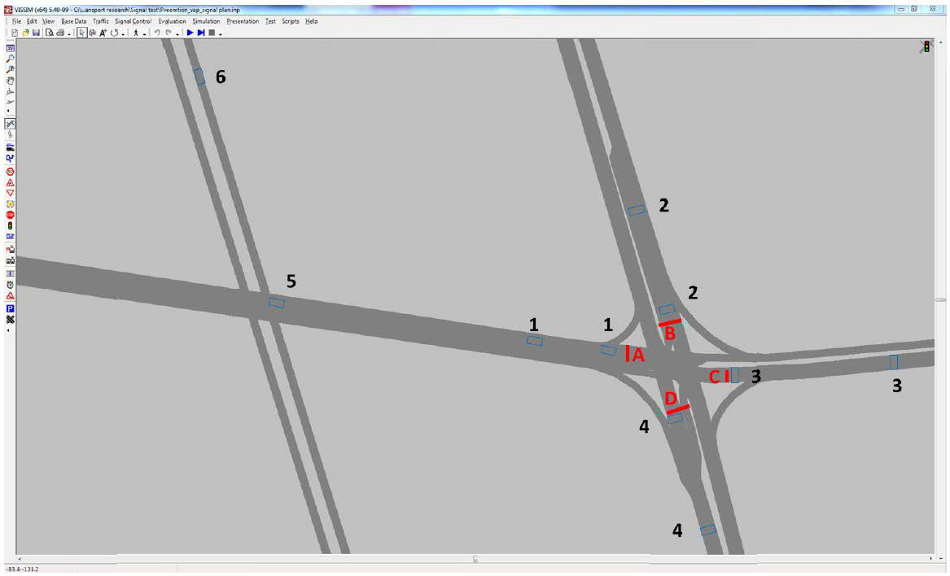Toggle the network rotation mode
The height and width of the screenshot is (576, 950).
click(112, 33)
